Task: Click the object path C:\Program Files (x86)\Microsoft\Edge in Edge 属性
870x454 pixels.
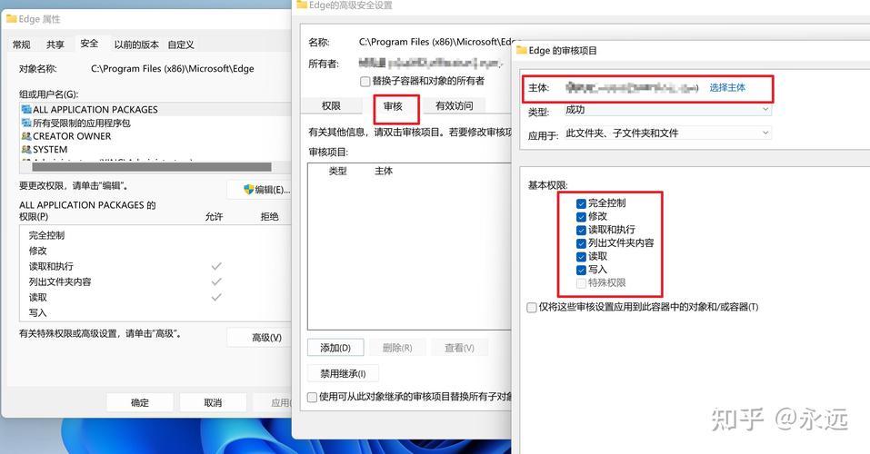Action: (173, 69)
